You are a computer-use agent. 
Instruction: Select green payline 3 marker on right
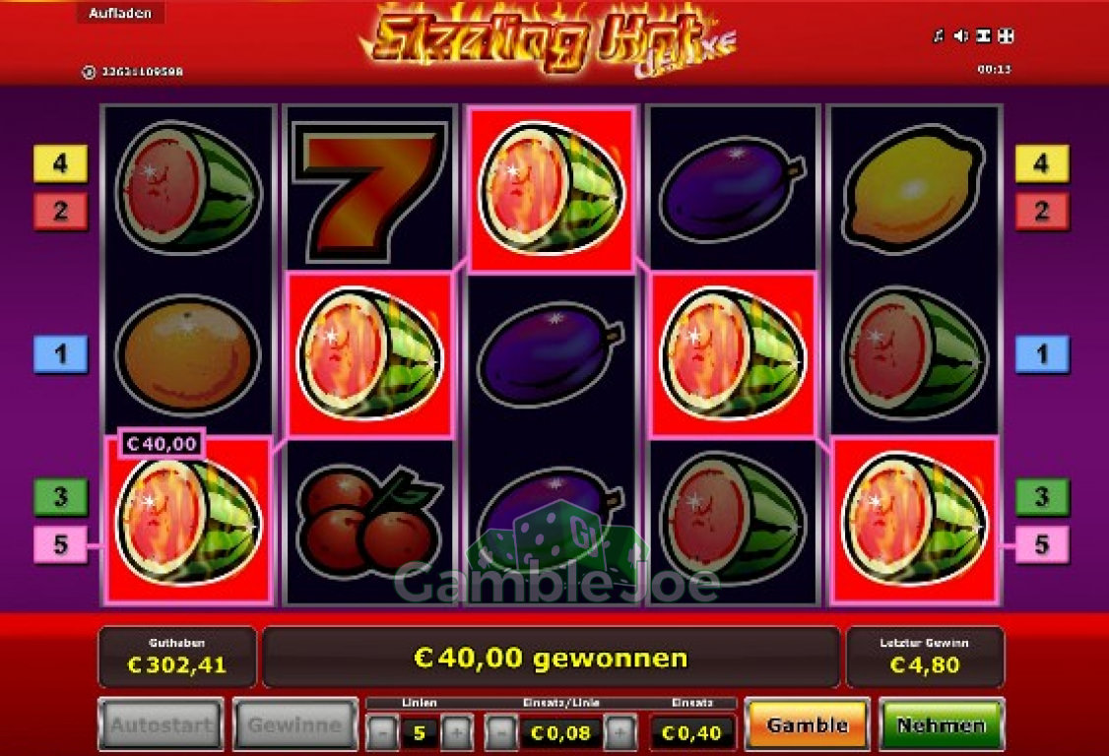tap(1042, 496)
